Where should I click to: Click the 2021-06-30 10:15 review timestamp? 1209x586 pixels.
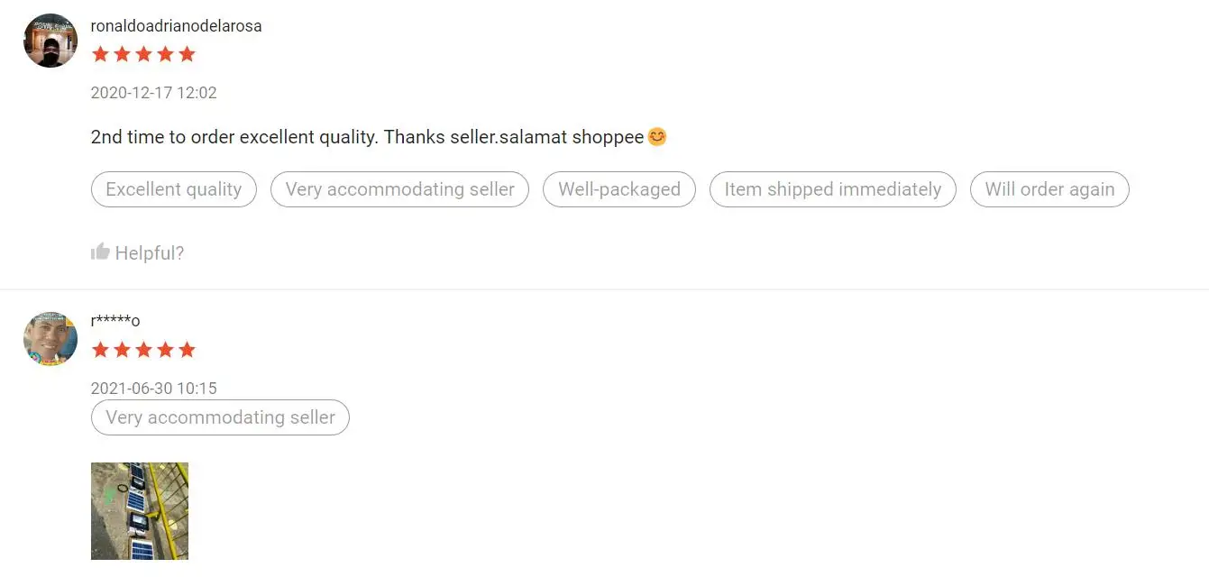point(154,389)
